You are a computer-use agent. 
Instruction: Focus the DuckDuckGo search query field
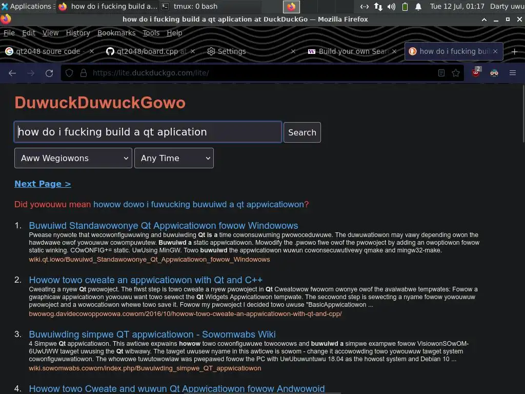[x=148, y=132]
